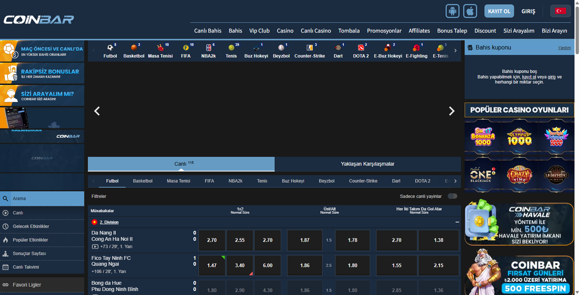This screenshot has height=295, width=580.
Task: Open the Turkish flag language selector
Action: tap(560, 11)
